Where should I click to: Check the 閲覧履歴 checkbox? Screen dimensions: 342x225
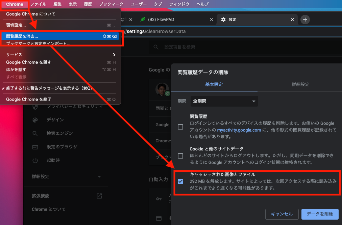point(180,127)
